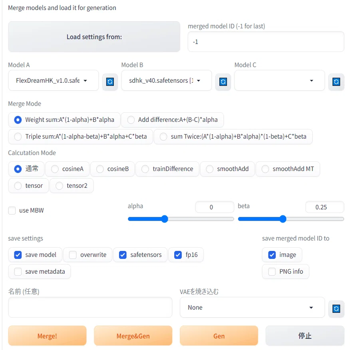Image resolution: width=350 pixels, height=350 pixels.
Task: Click the Merge! button
Action: 47,336
